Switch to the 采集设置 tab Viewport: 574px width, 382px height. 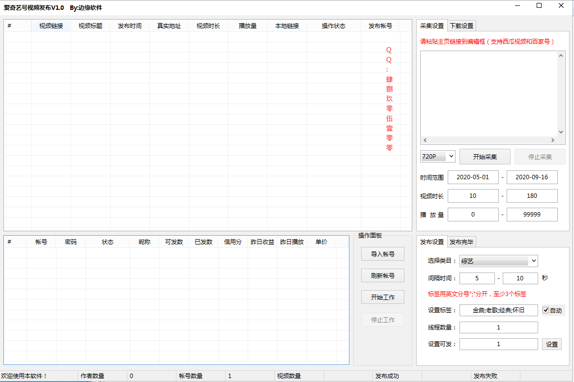click(431, 26)
